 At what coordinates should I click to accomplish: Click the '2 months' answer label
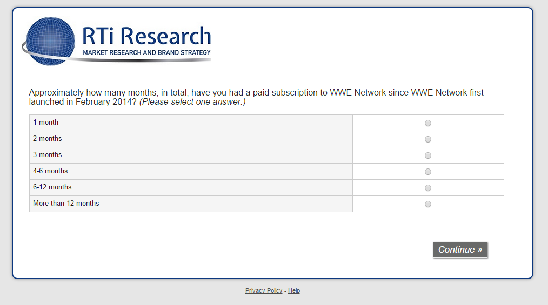pos(48,139)
